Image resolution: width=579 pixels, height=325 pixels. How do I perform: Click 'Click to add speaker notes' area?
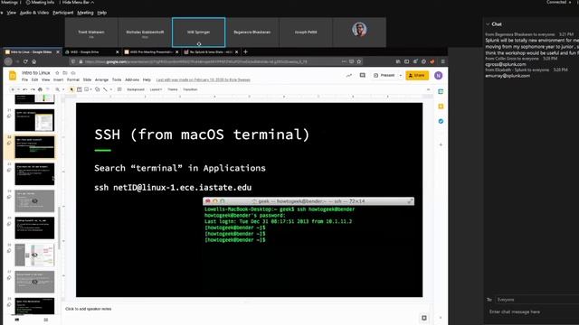click(x=89, y=309)
